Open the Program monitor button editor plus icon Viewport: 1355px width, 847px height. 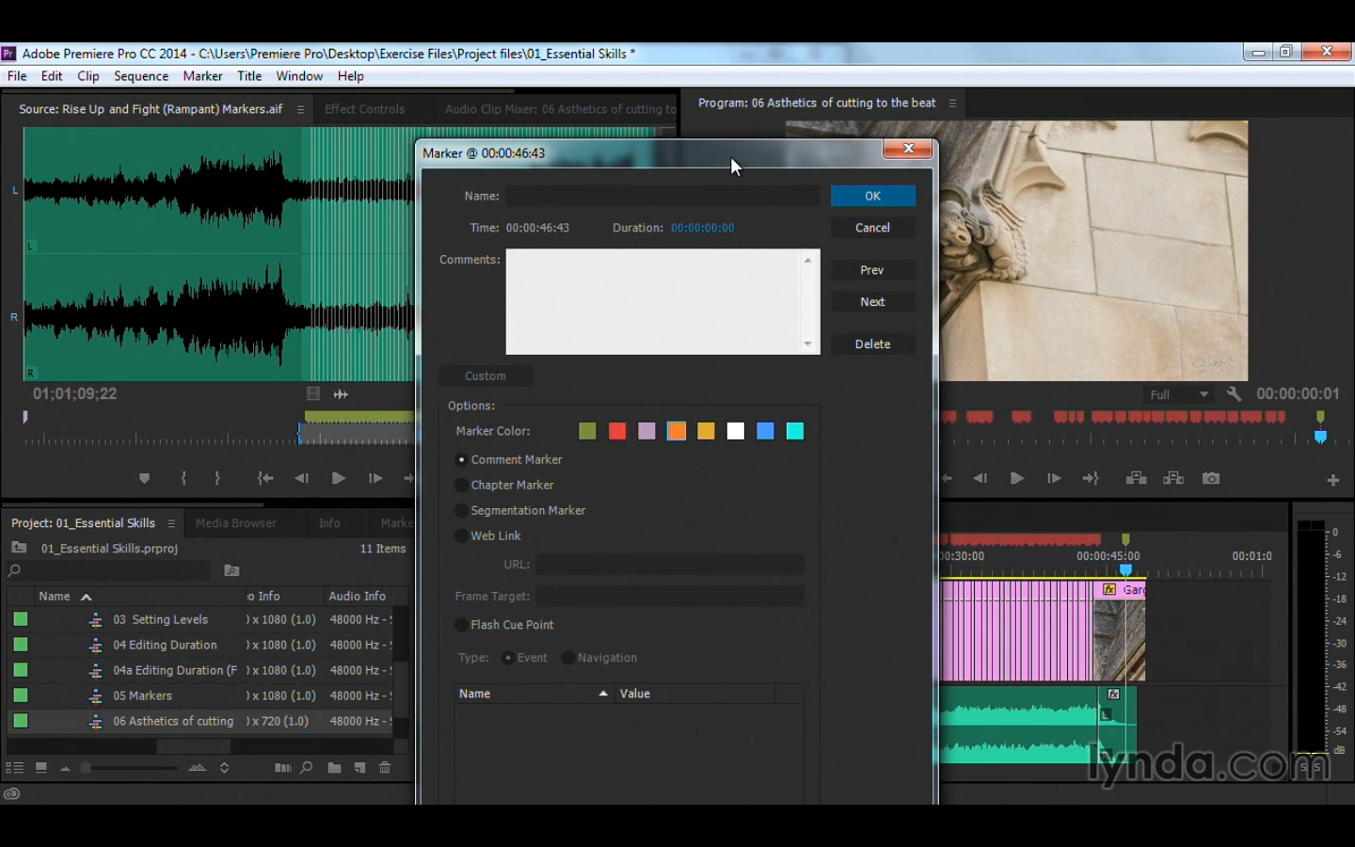pyautogui.click(x=1333, y=480)
